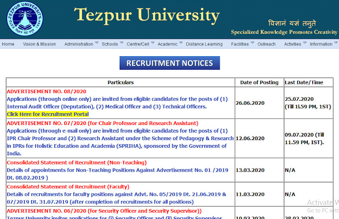339x219 pixels.
Task: Select the Outreach menu item
Action: 266,44
